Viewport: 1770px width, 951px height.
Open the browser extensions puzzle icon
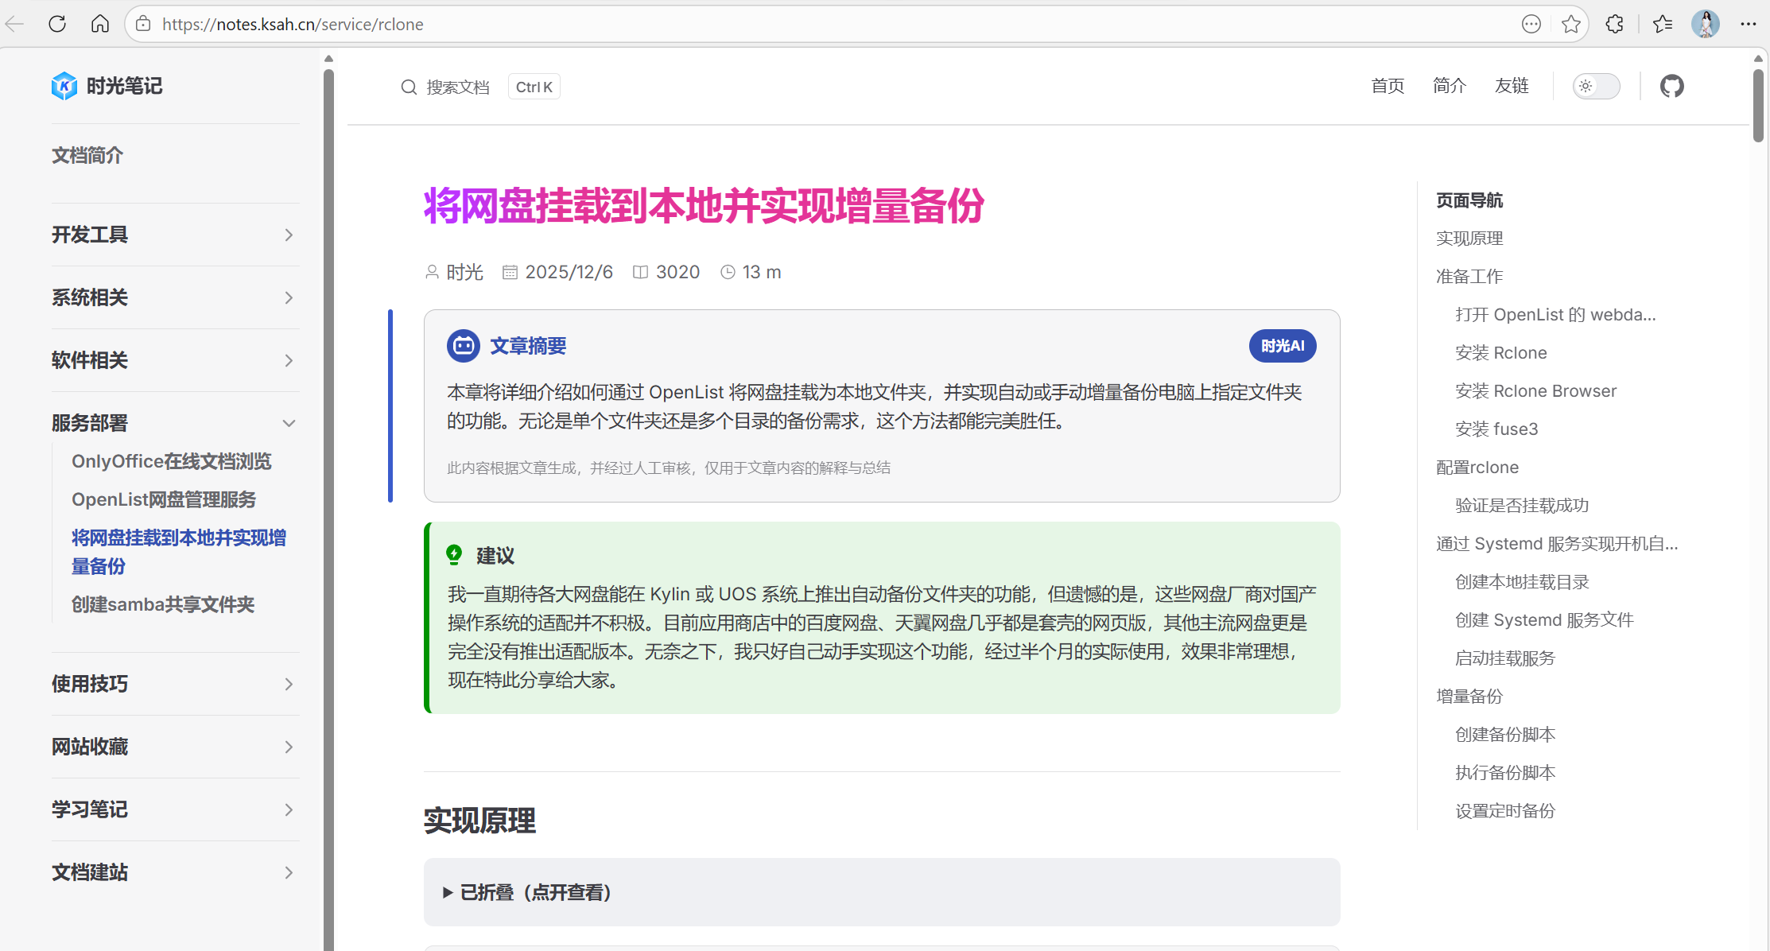point(1614,24)
